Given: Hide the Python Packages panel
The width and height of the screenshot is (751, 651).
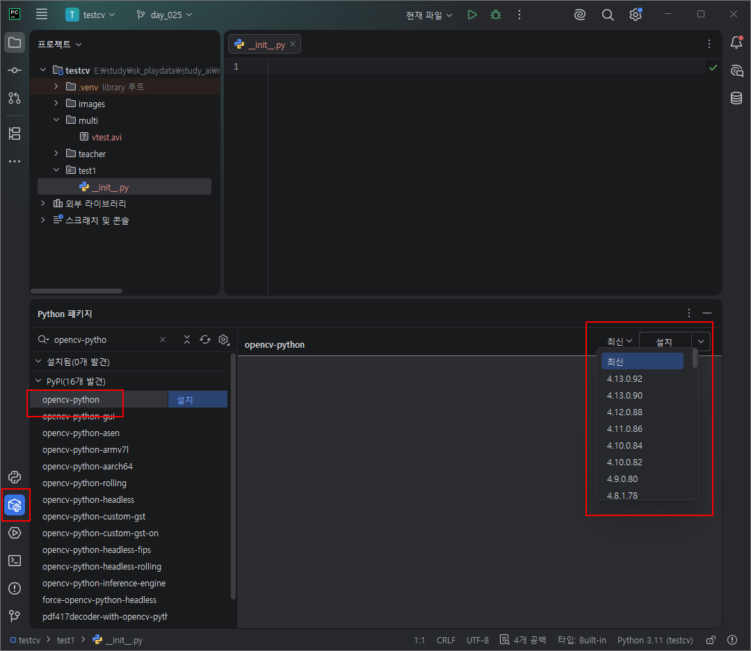Looking at the screenshot, I should [x=707, y=313].
